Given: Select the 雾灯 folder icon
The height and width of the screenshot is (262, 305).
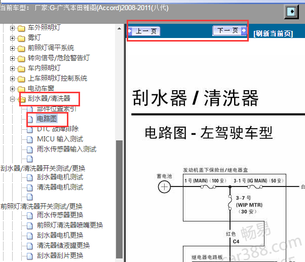Looking at the screenshot, I should (21, 39).
